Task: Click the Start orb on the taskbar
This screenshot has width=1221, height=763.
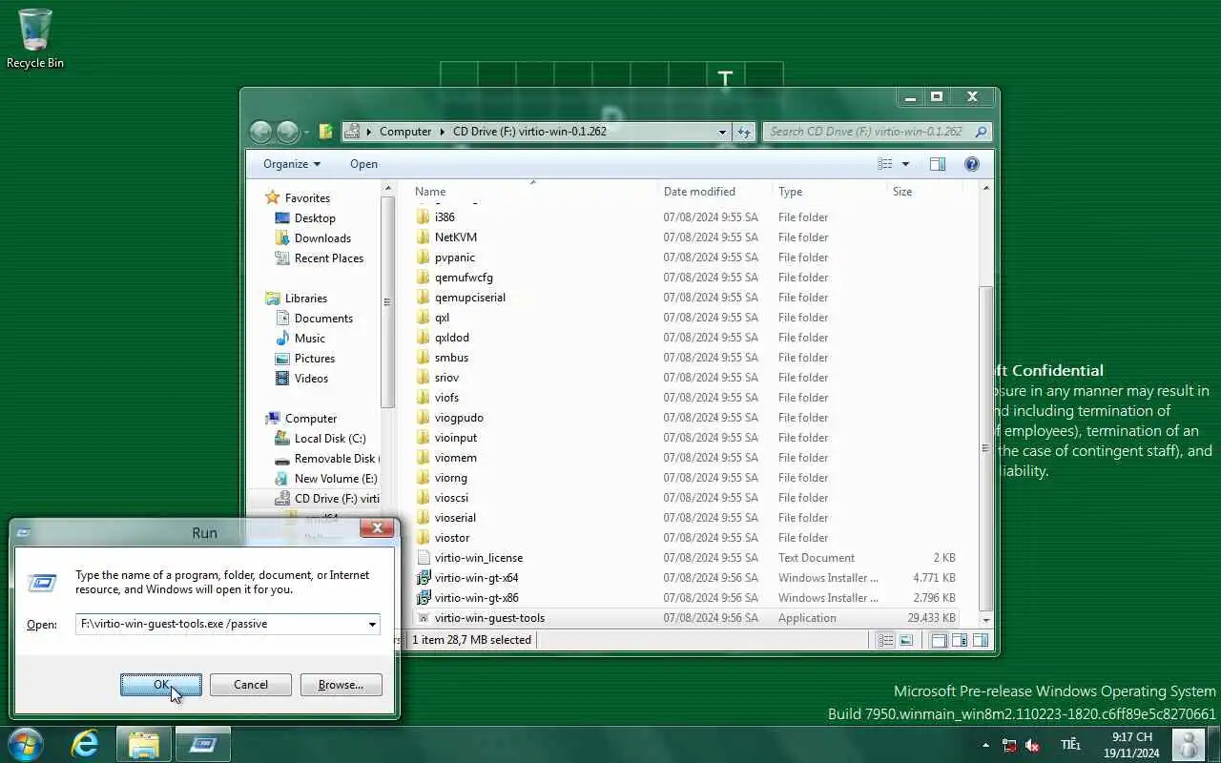Action: point(26,744)
